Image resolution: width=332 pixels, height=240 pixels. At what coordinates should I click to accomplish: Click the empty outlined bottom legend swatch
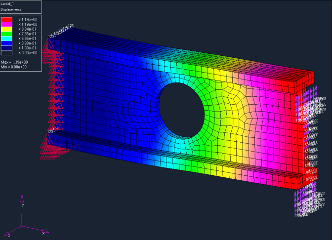pyautogui.click(x=6, y=53)
